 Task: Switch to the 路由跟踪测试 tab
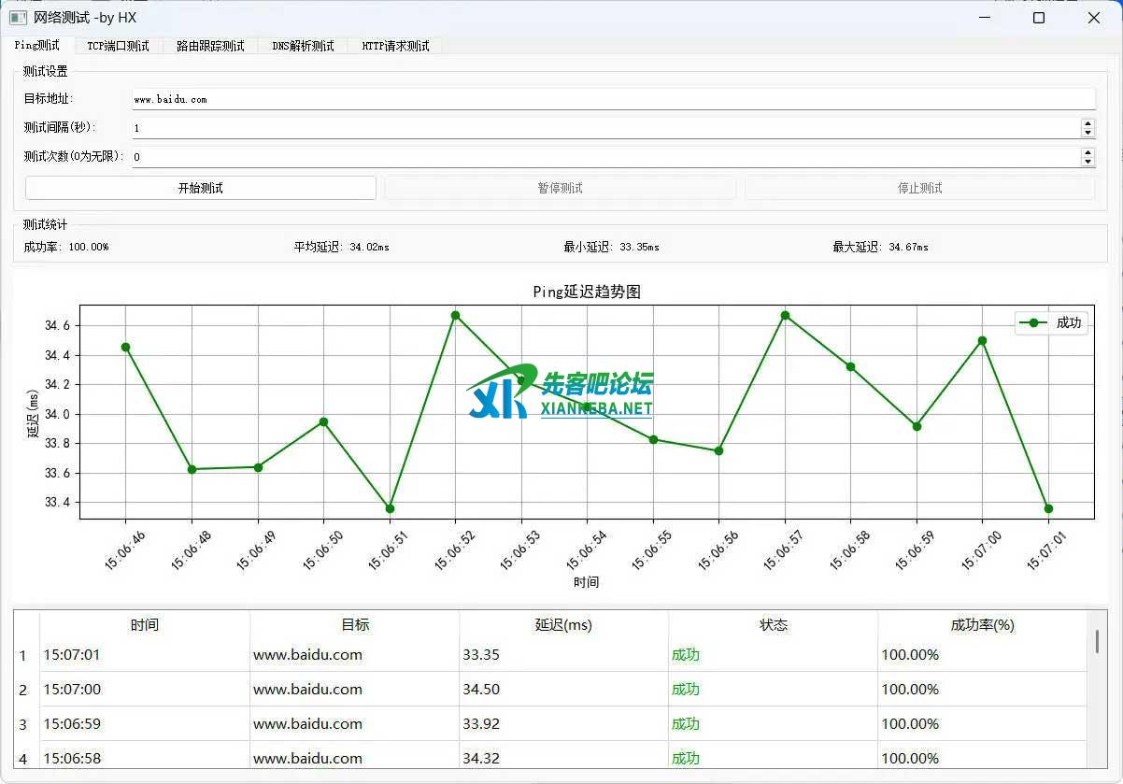pos(210,46)
